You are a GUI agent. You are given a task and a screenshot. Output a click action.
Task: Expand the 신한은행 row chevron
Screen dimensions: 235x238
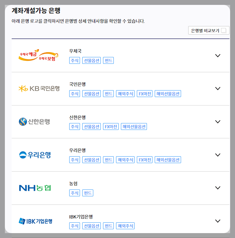click(x=218, y=121)
